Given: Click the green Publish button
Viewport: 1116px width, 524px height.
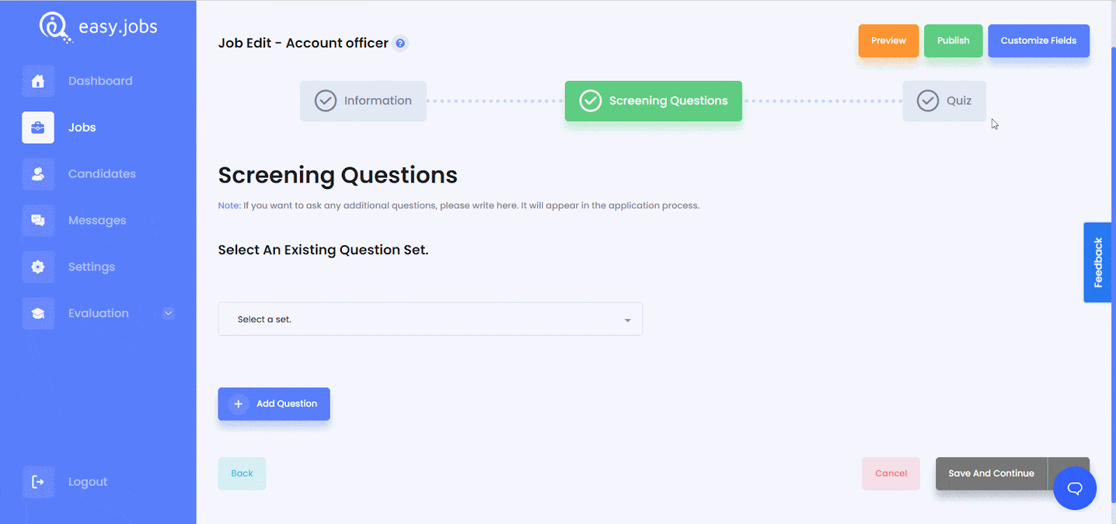Looking at the screenshot, I should pos(953,41).
